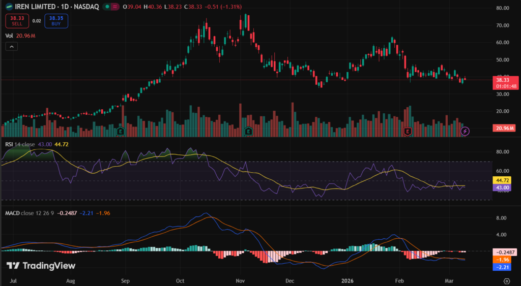
Task: Open the early September earnings E marker
Action: pyautogui.click(x=121, y=131)
